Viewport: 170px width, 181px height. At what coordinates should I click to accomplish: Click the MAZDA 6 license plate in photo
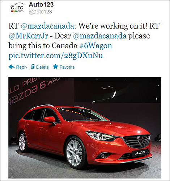(x=140, y=153)
